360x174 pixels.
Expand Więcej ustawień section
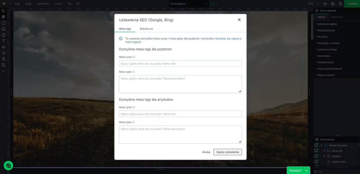click(x=326, y=75)
